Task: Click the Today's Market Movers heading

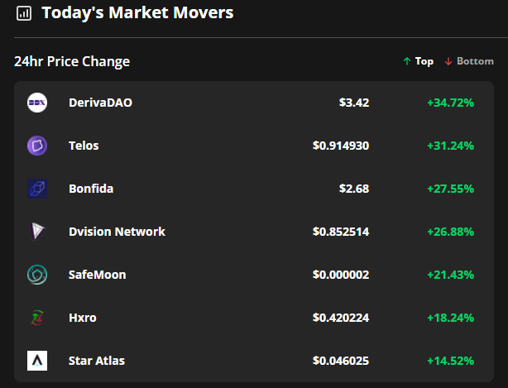Action: click(x=137, y=12)
